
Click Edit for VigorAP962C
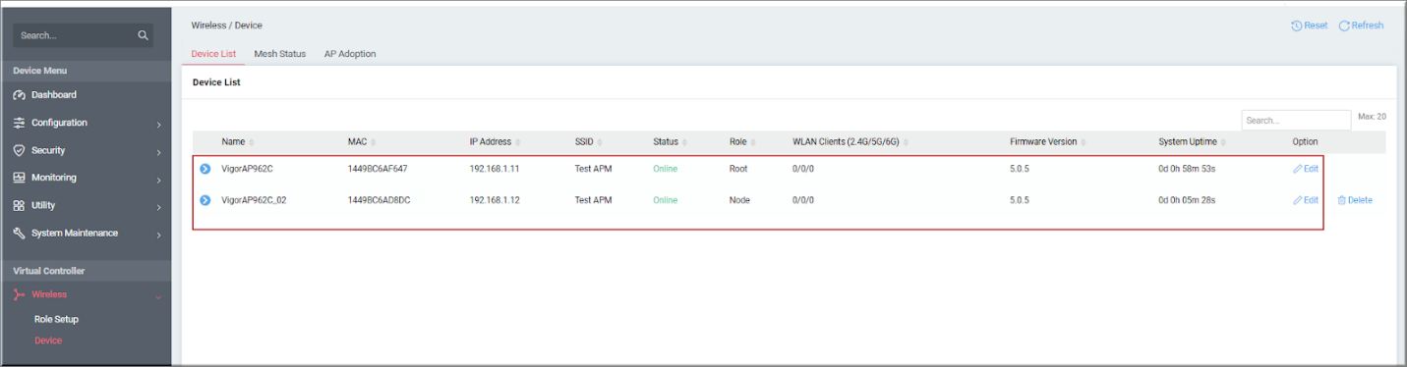(1306, 169)
